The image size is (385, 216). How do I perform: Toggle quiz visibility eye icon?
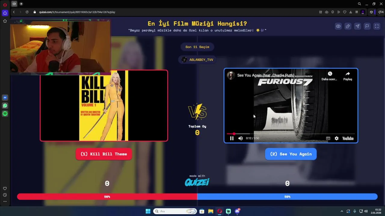pyautogui.click(x=338, y=26)
